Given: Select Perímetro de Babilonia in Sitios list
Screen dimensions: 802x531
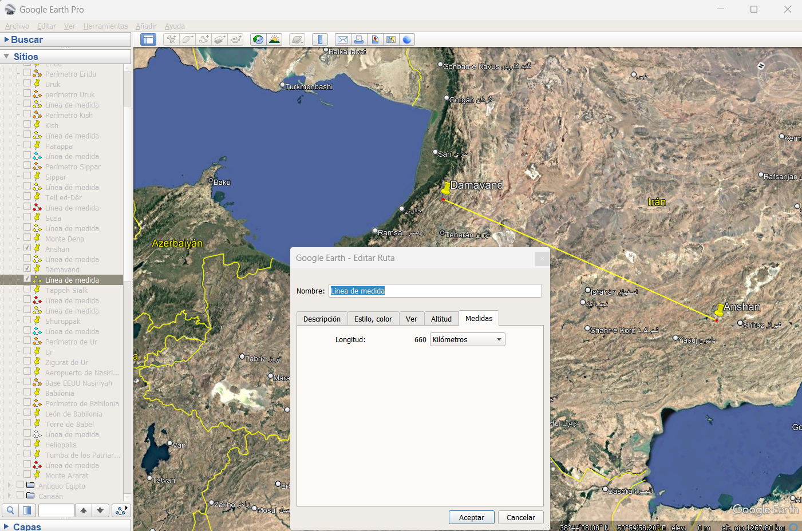Looking at the screenshot, I should click(82, 403).
